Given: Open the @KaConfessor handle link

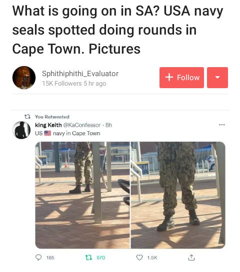Looking at the screenshot, I should pos(81,125).
